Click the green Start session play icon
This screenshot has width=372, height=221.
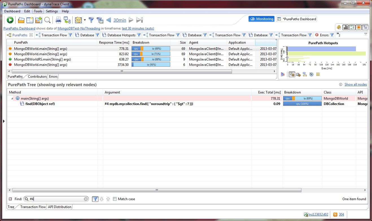(x=10, y=20)
